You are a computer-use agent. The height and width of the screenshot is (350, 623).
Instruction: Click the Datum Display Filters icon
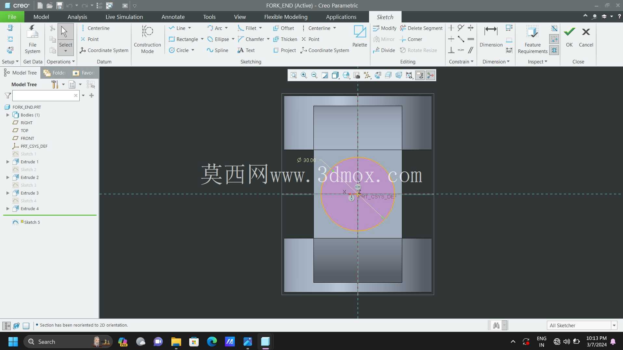(367, 75)
